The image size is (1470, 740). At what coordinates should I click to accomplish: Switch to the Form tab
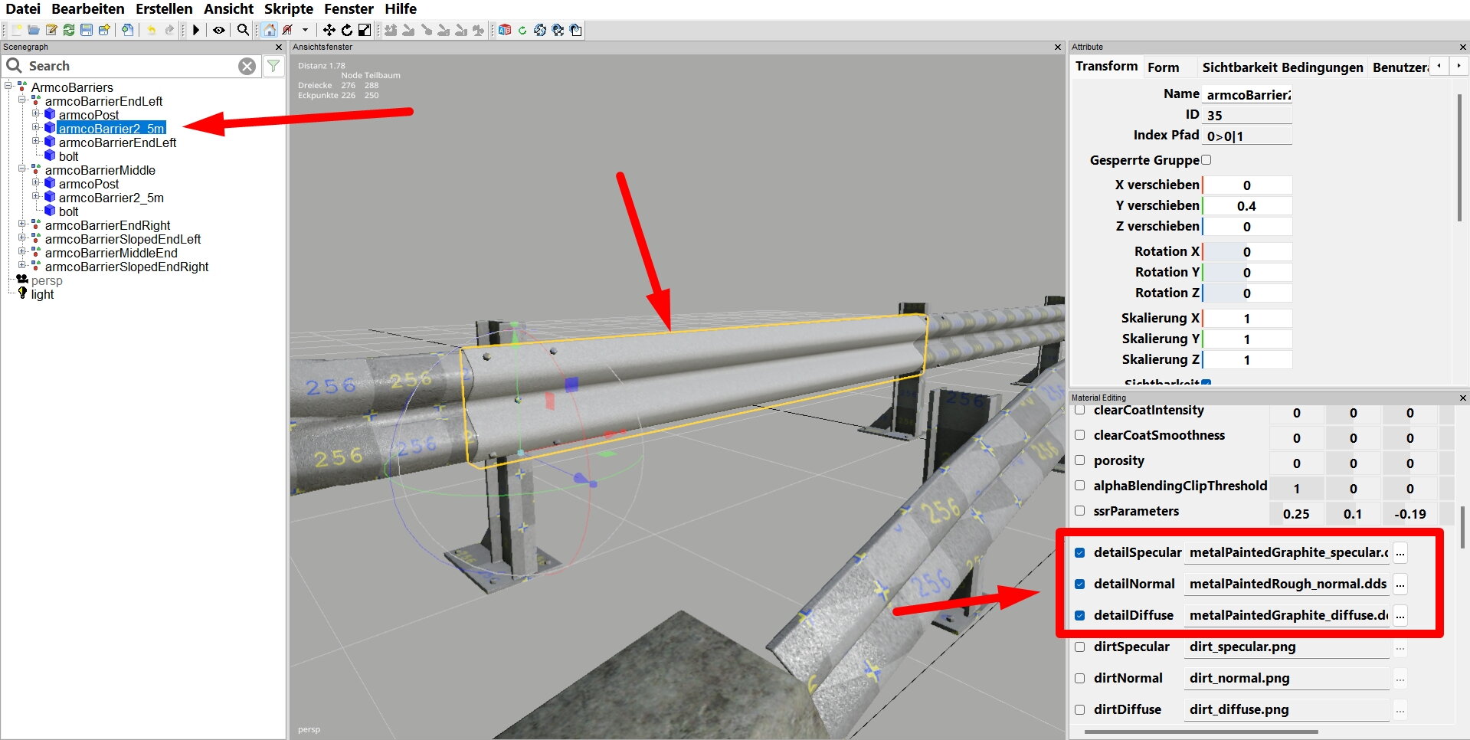coord(1163,67)
